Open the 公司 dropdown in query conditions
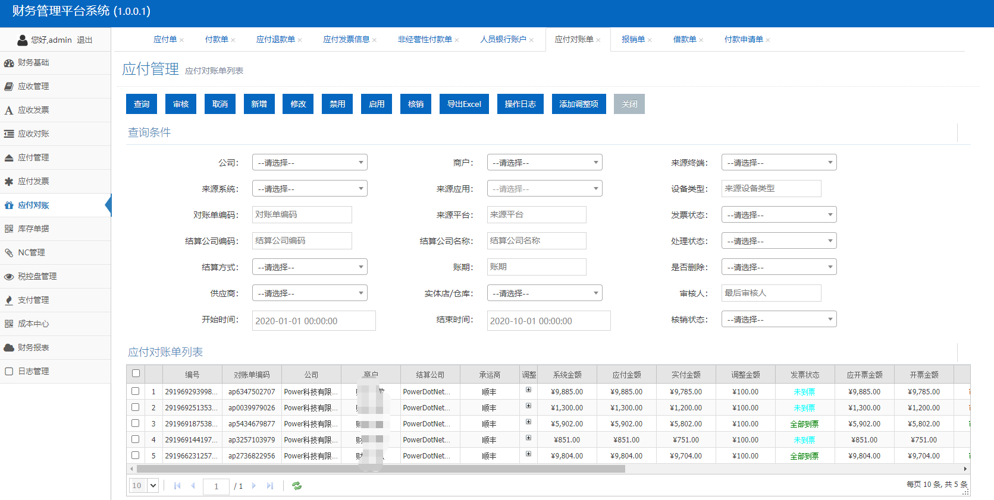 tap(309, 163)
